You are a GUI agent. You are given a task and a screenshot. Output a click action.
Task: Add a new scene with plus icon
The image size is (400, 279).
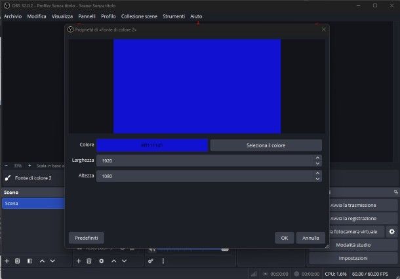(7, 261)
